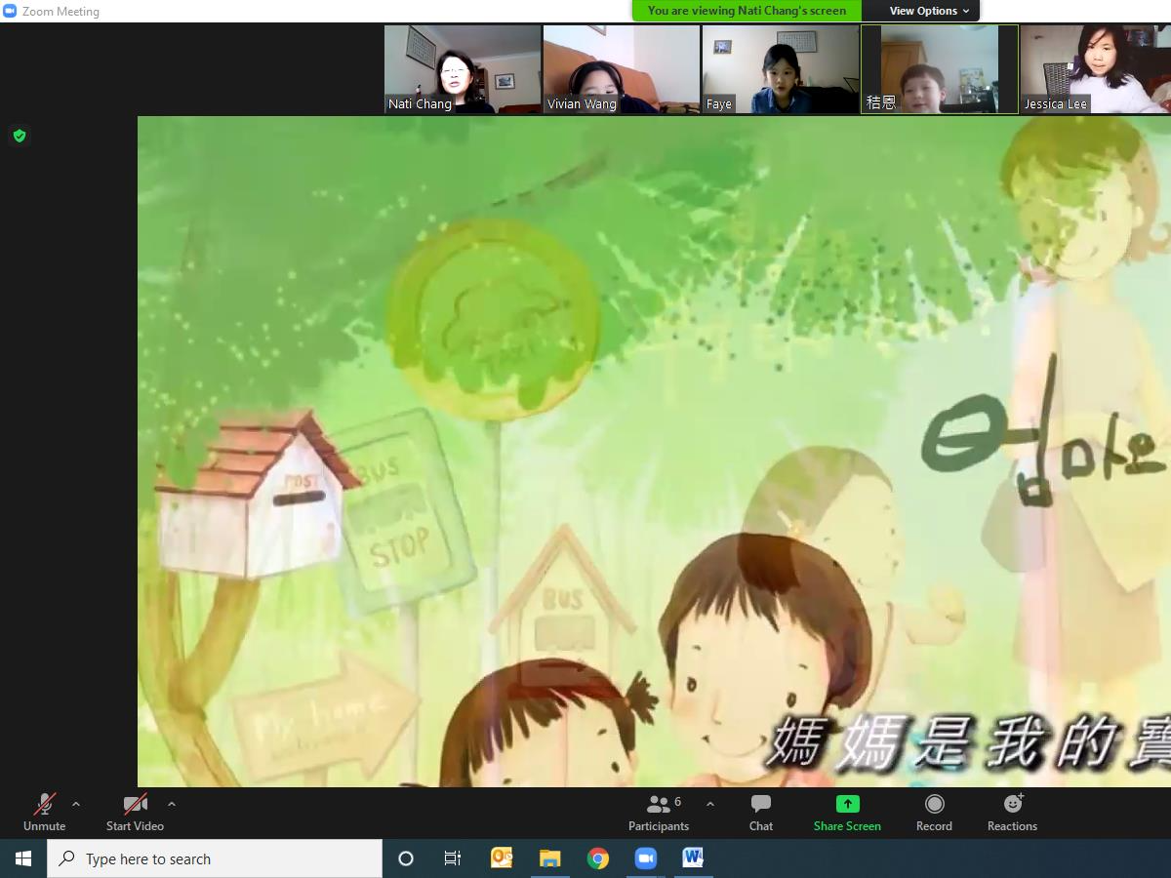Open the Chat panel

[761, 812]
